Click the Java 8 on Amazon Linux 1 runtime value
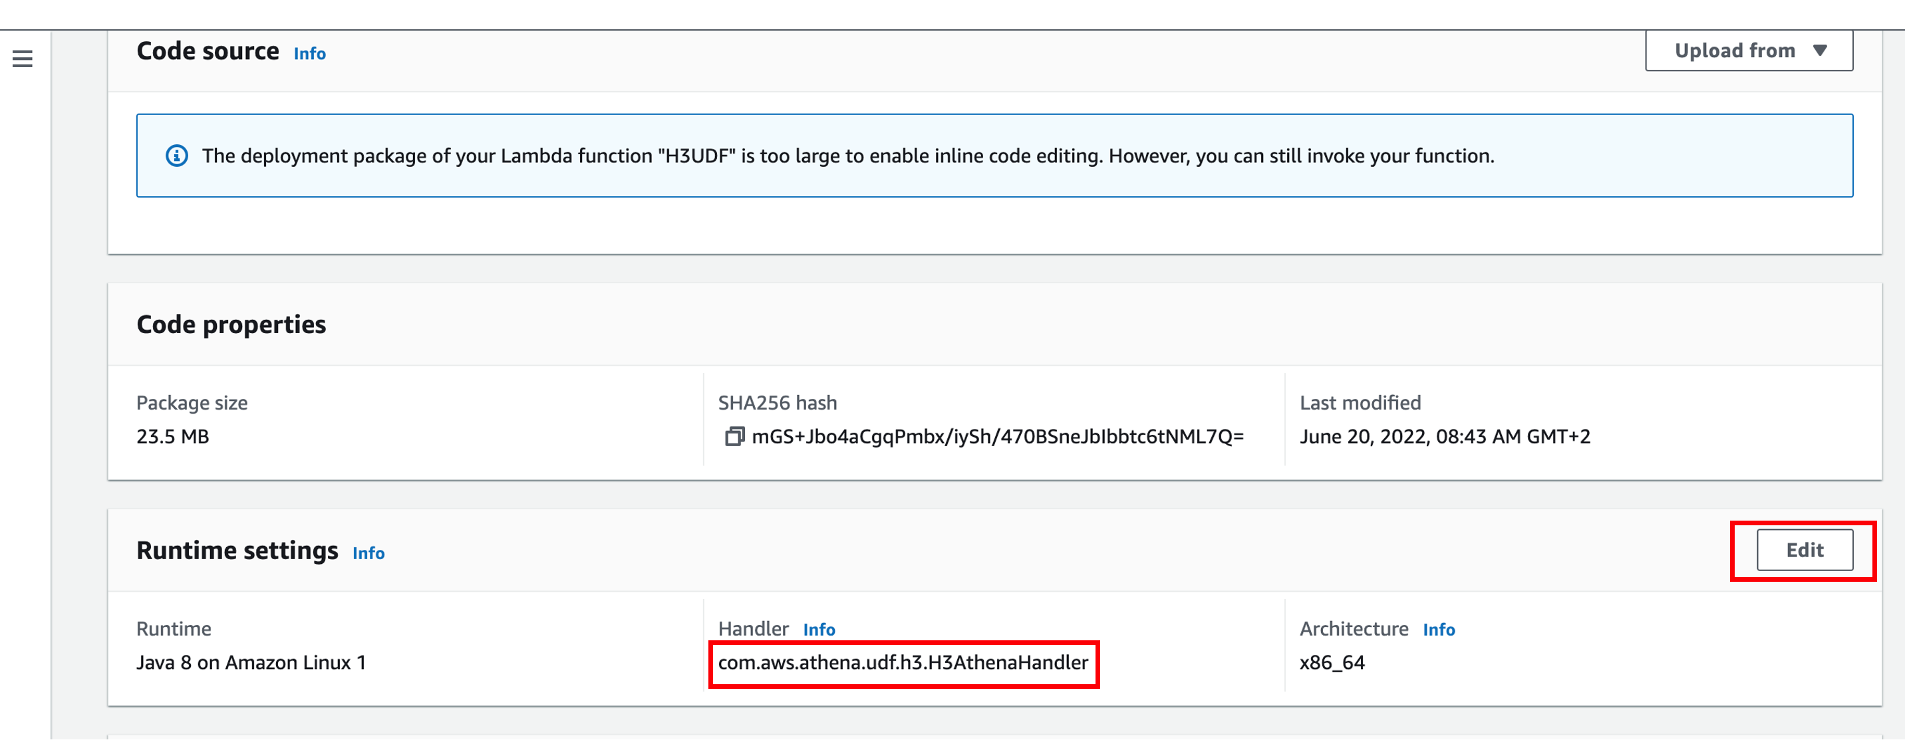The image size is (1905, 754). click(251, 662)
